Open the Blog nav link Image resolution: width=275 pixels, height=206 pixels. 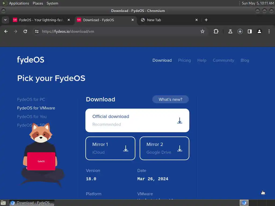(x=245, y=60)
